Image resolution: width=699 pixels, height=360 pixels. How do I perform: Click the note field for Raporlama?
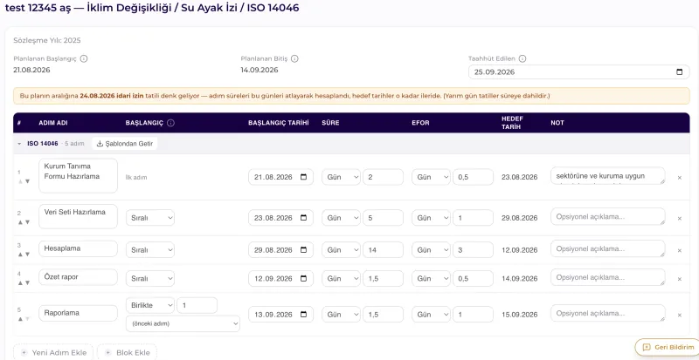click(608, 313)
